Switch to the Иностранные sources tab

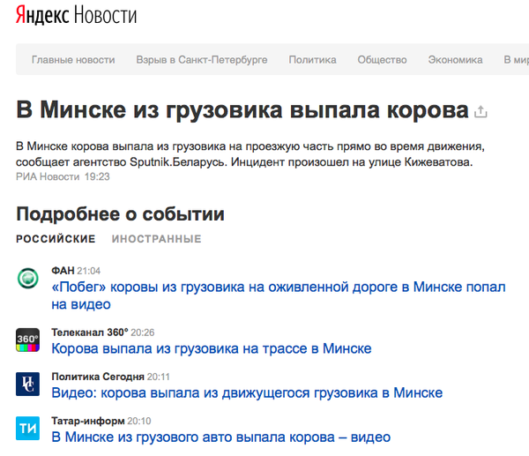[x=156, y=239]
